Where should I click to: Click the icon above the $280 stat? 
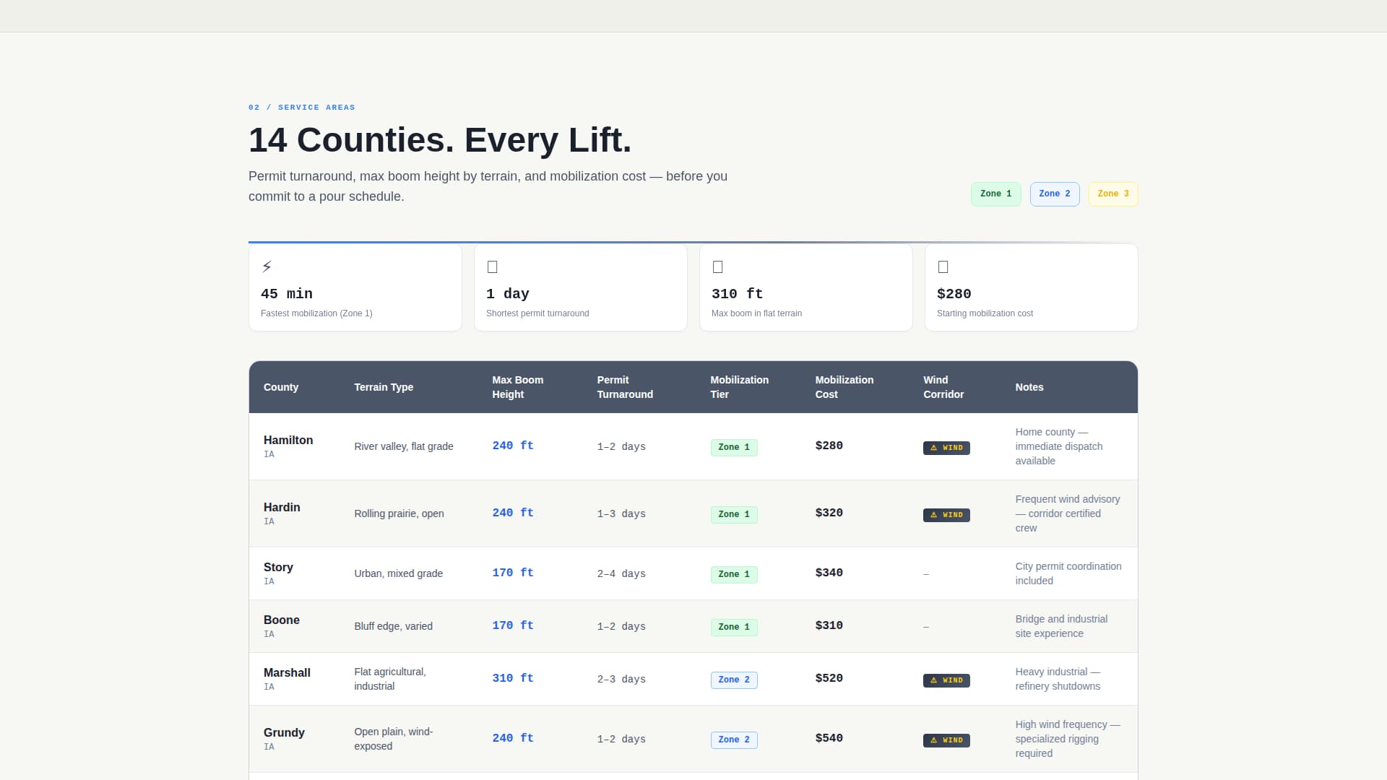click(943, 267)
